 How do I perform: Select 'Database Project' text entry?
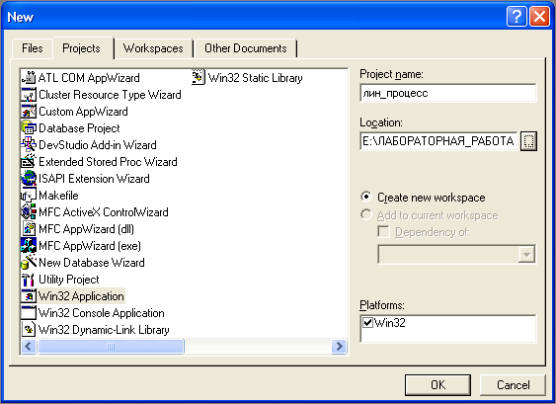click(x=79, y=128)
